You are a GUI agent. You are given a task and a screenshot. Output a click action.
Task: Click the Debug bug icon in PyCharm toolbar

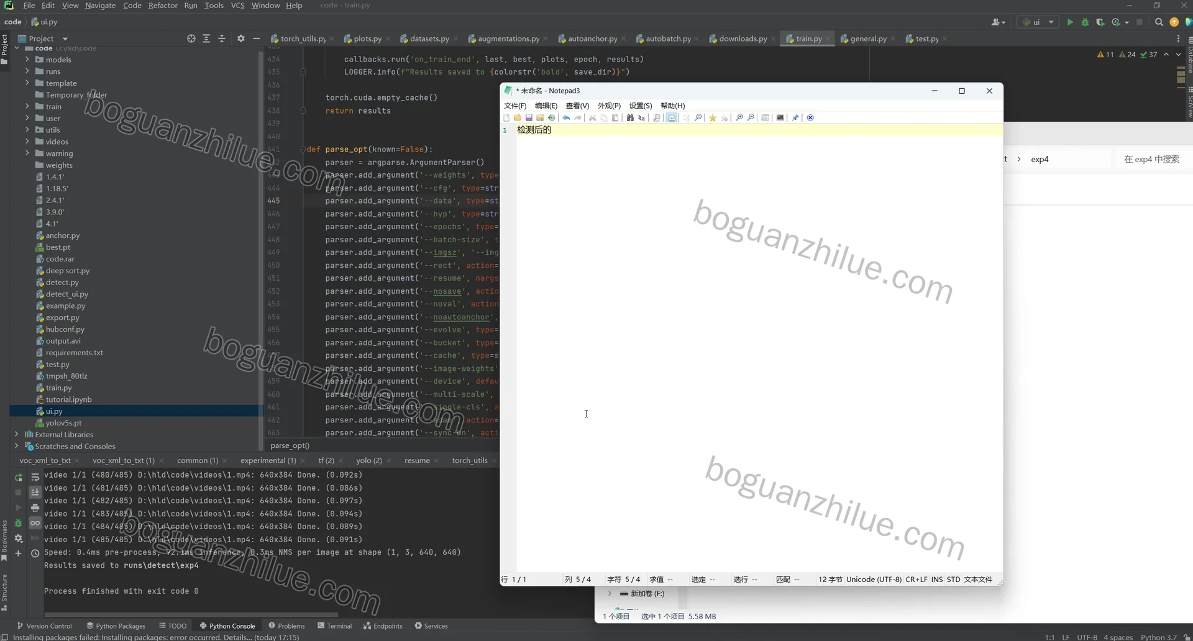pyautogui.click(x=1085, y=22)
